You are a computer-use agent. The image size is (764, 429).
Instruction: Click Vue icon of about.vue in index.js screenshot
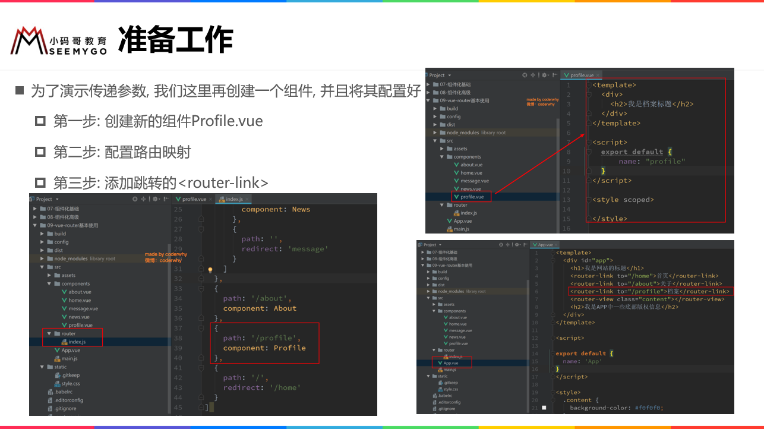point(64,292)
